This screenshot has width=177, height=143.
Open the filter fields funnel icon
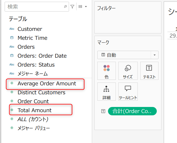pos(72,7)
